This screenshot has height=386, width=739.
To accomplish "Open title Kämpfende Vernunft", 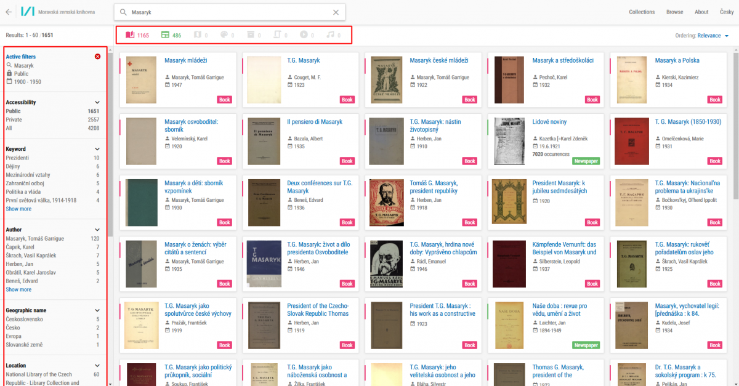I will 565,248.
